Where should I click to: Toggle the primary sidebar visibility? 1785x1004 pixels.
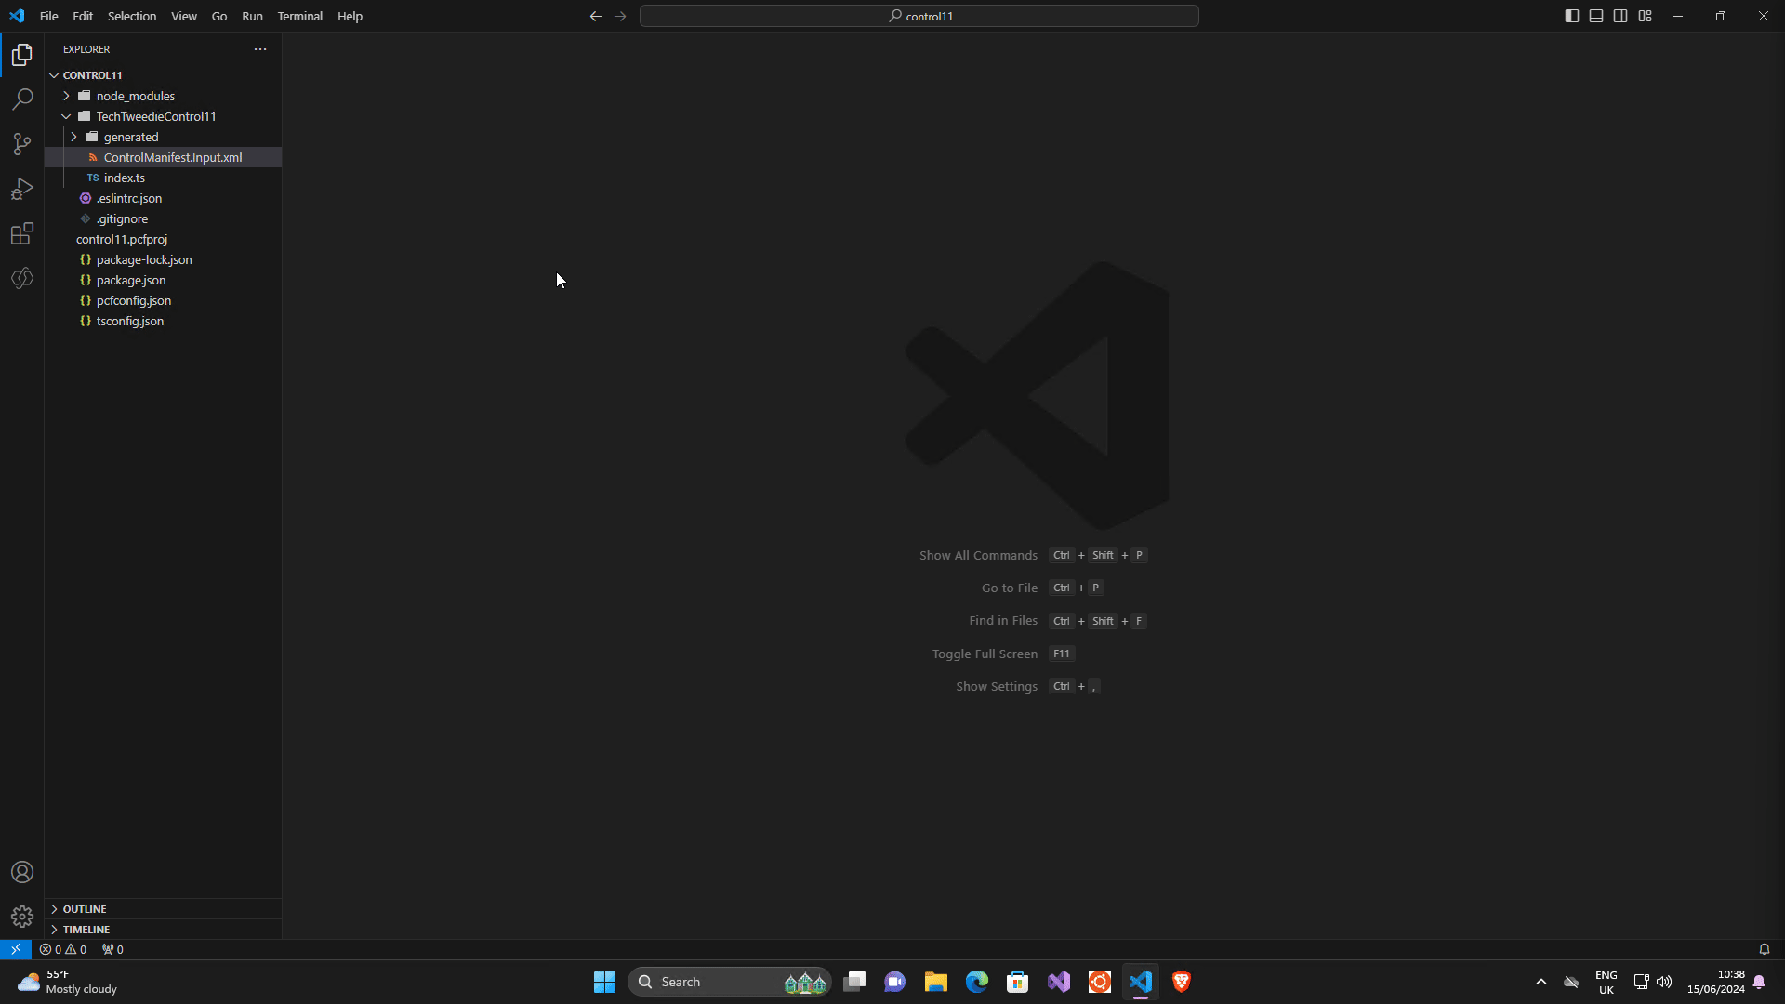click(x=1571, y=16)
